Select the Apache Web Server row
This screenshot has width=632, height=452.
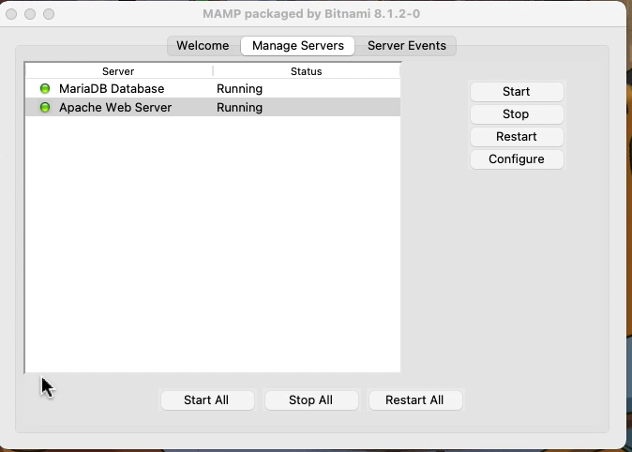(213, 107)
